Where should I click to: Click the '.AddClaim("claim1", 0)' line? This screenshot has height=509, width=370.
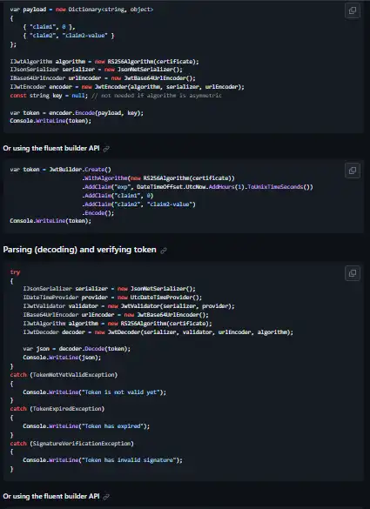tap(118, 196)
